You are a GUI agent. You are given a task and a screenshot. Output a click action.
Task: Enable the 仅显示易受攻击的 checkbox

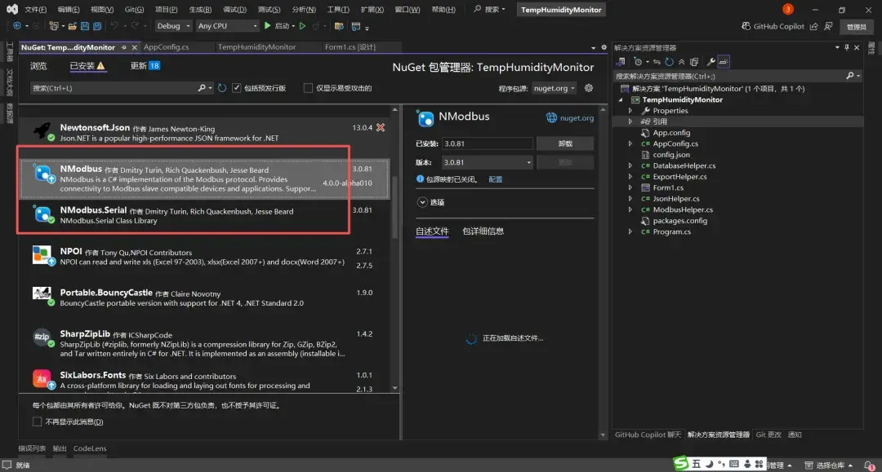pyautogui.click(x=308, y=88)
